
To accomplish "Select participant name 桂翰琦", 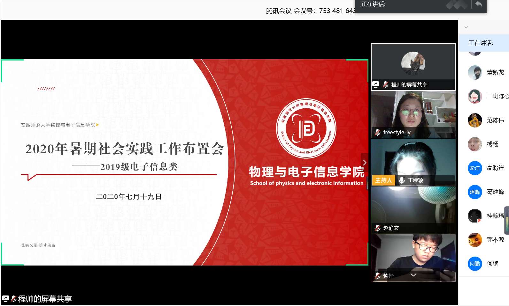I will point(495,216).
